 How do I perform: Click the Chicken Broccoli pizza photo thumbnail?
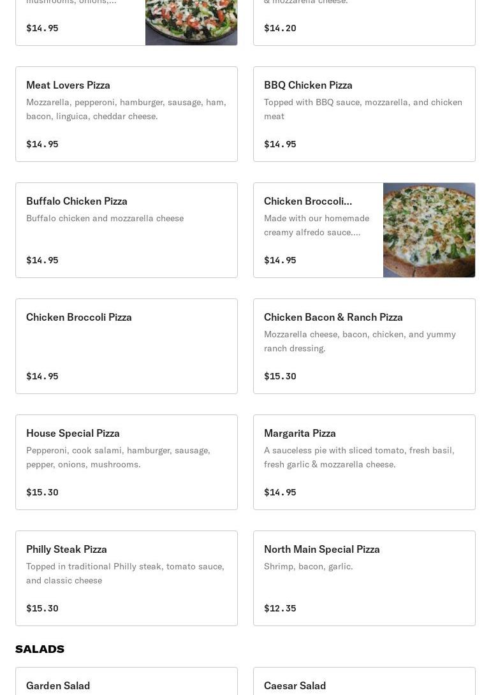click(429, 230)
